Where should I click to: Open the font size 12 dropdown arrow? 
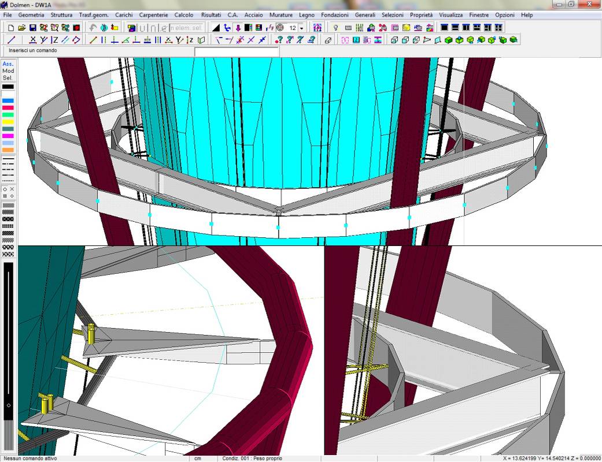coord(301,28)
